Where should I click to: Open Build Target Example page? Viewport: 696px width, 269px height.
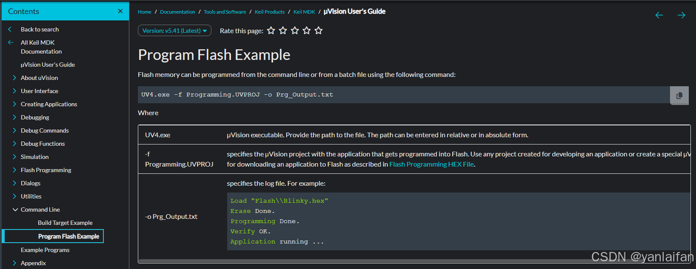(x=65, y=223)
